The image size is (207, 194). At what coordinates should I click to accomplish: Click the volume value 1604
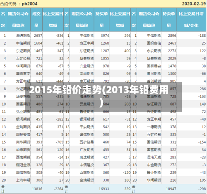38,43
